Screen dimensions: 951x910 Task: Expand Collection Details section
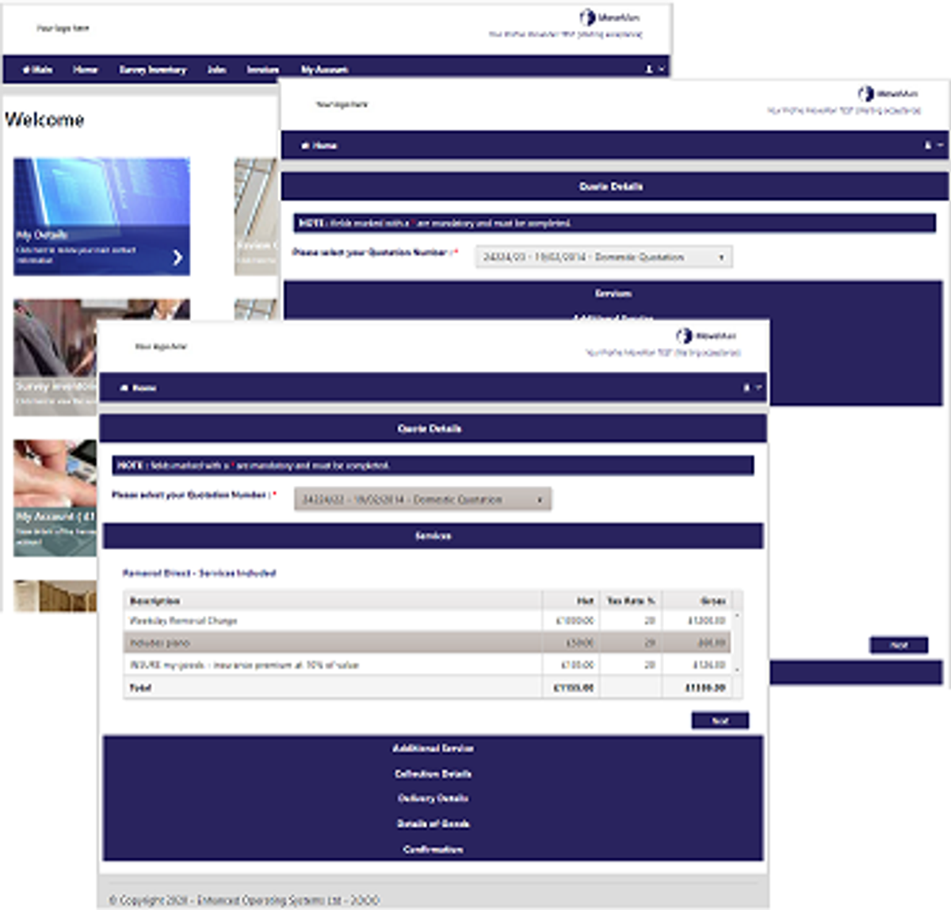click(x=433, y=774)
